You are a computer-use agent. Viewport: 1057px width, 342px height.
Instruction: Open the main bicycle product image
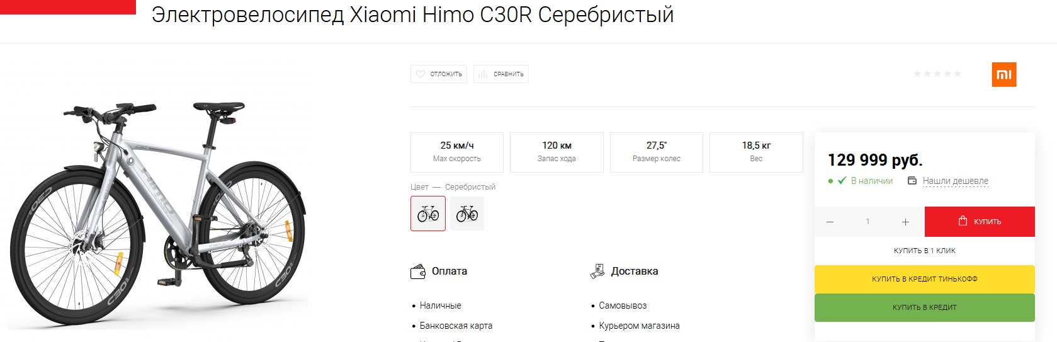coord(159,213)
